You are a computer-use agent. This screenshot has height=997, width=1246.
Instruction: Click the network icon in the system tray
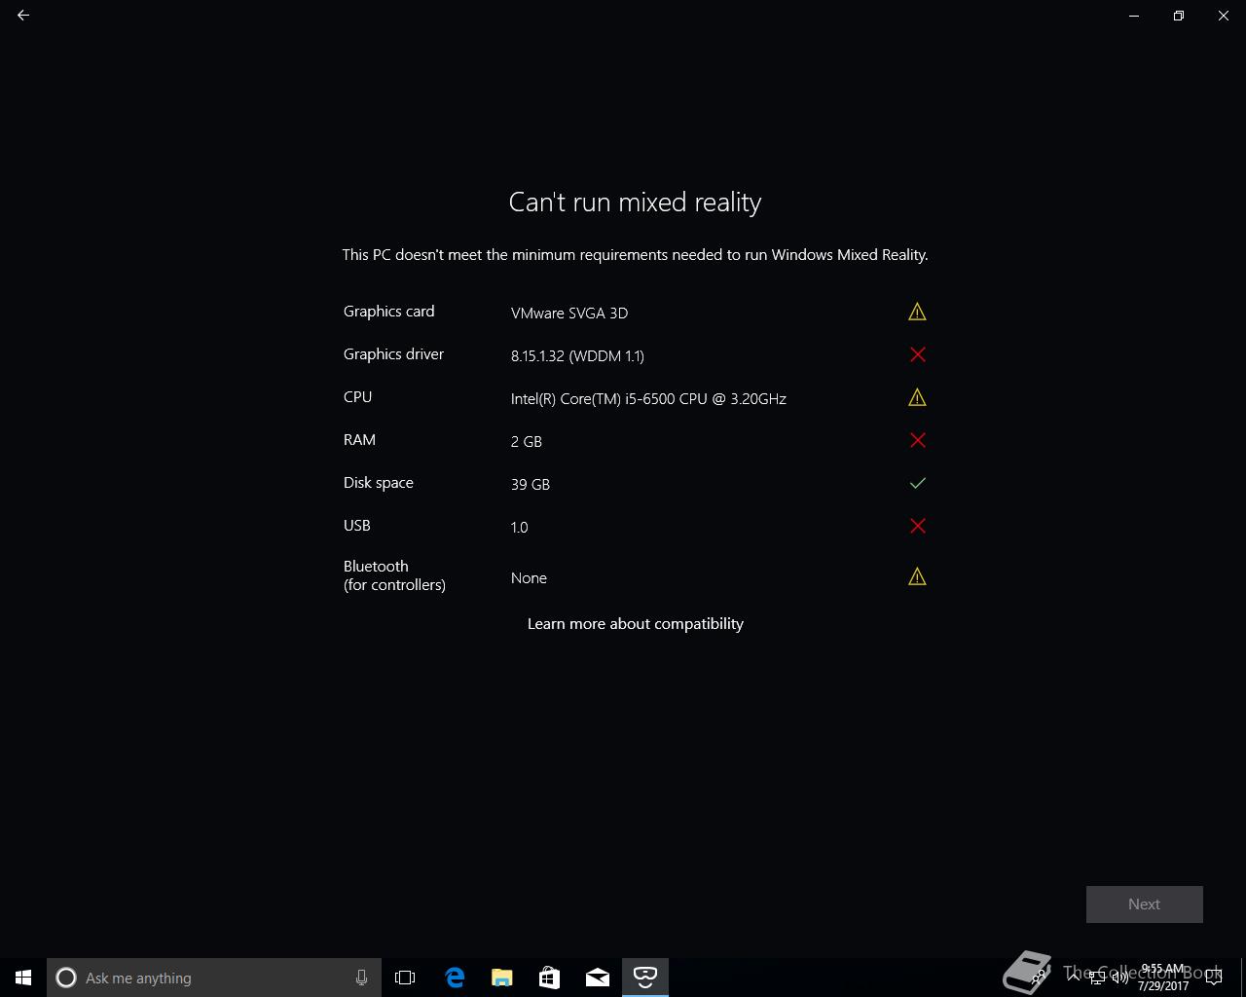(1097, 978)
